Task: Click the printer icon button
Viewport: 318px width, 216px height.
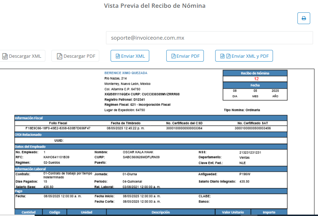Action: [x=303, y=18]
